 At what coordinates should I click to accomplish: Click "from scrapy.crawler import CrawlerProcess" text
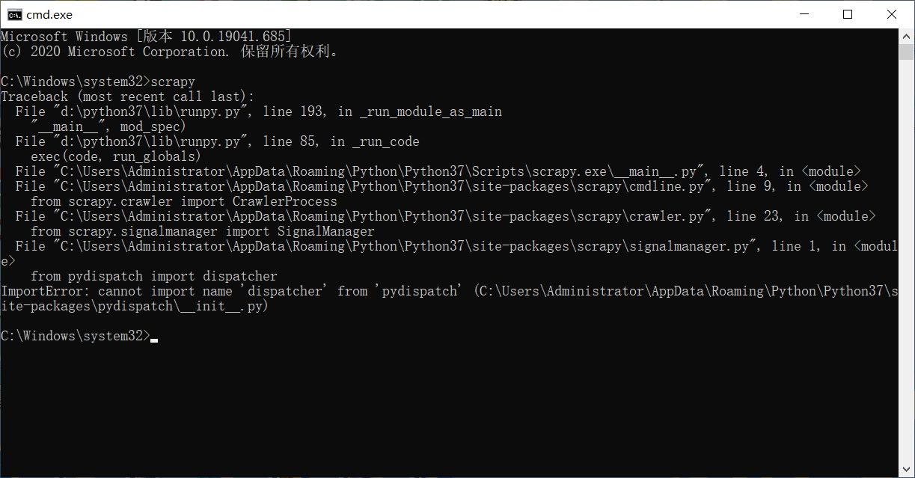[x=183, y=201]
